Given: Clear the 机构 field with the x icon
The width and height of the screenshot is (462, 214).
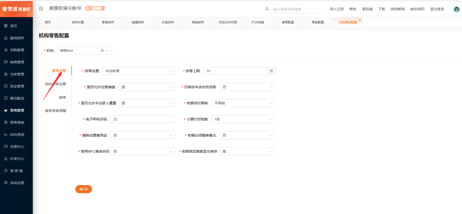Looking at the screenshot, I should 102,51.
